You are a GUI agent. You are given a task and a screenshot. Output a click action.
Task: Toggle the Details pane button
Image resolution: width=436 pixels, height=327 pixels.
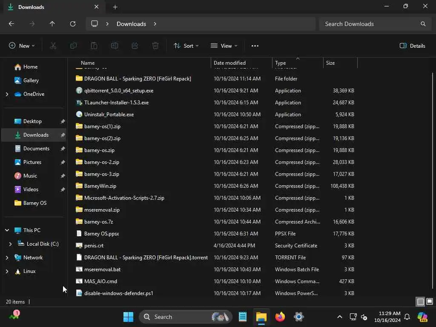pos(412,46)
